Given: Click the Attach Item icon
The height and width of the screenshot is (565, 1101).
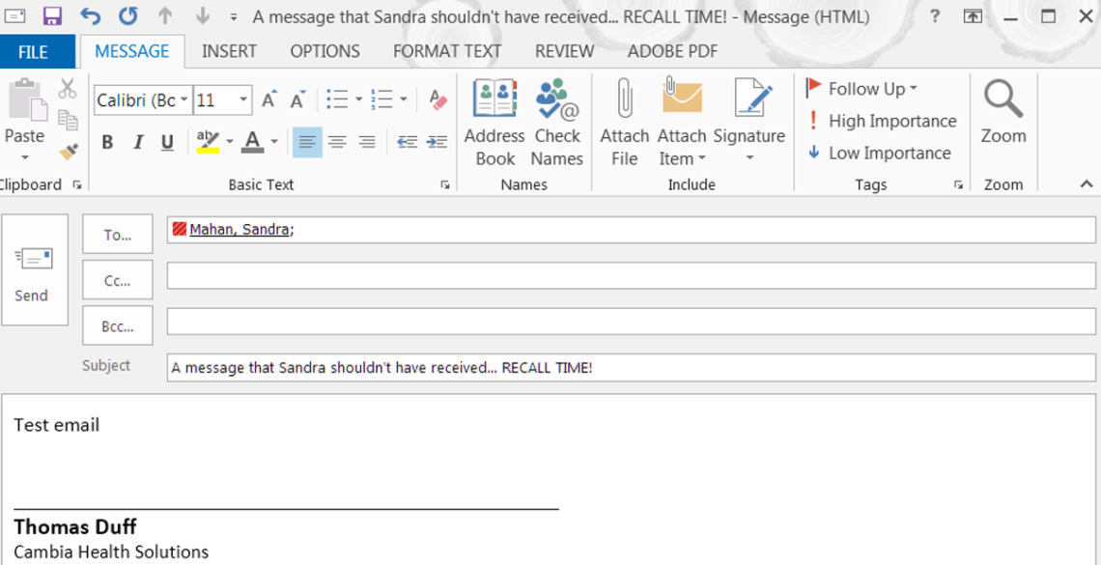Looking at the screenshot, I should (679, 120).
